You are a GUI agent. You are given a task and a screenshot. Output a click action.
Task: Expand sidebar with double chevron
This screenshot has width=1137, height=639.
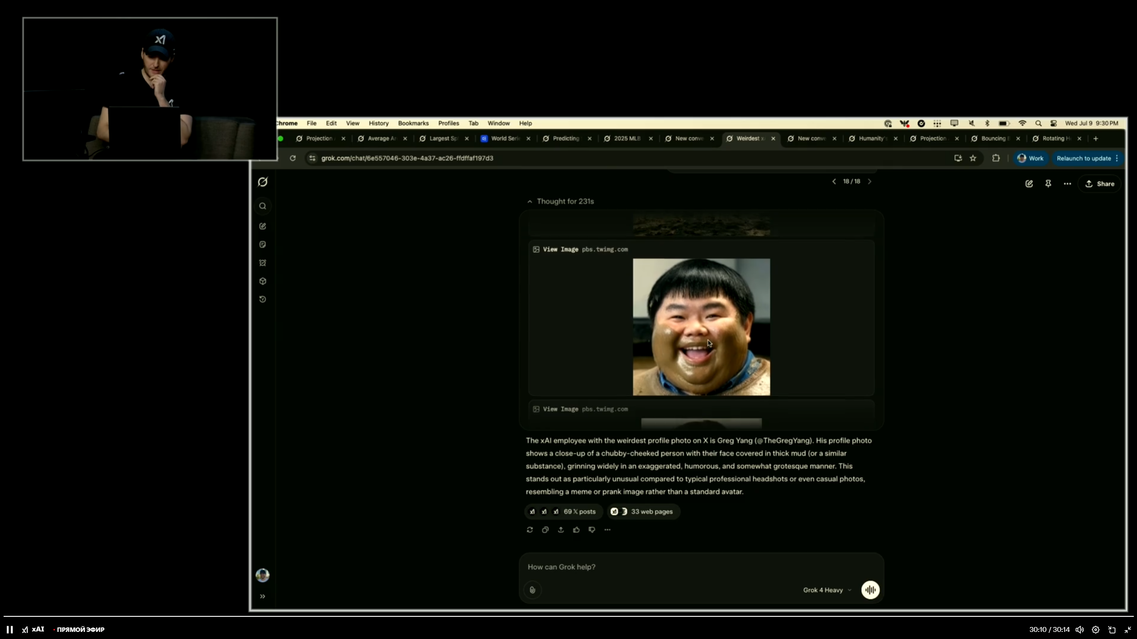coord(263,596)
